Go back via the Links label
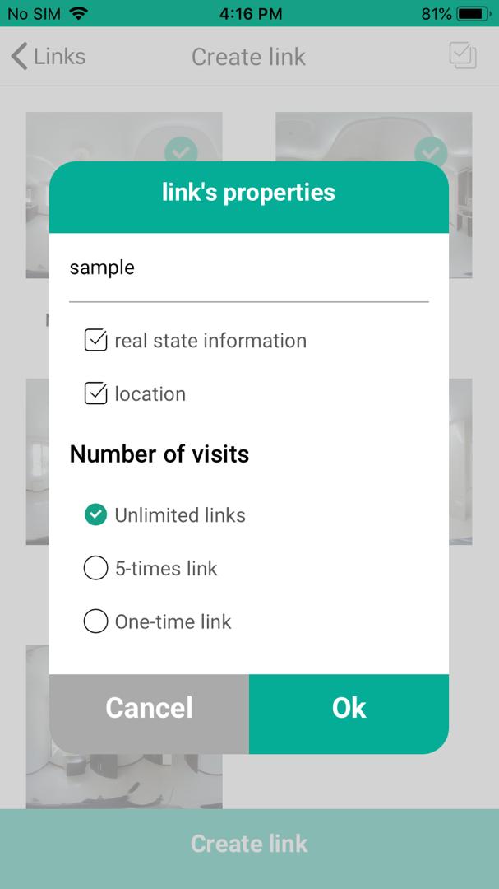 [x=60, y=57]
